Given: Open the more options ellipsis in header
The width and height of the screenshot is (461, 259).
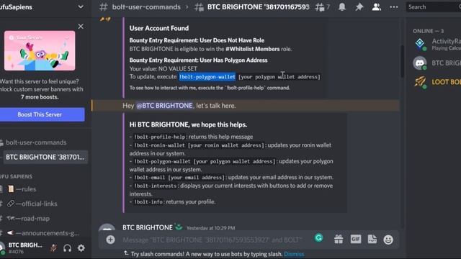Looking at the screenshot, I should click(x=393, y=6).
